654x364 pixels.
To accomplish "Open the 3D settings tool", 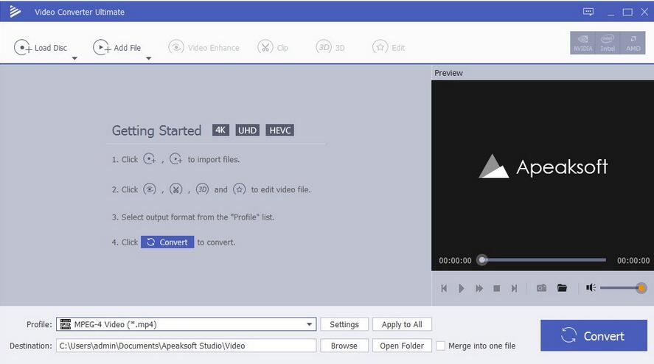I will click(330, 48).
